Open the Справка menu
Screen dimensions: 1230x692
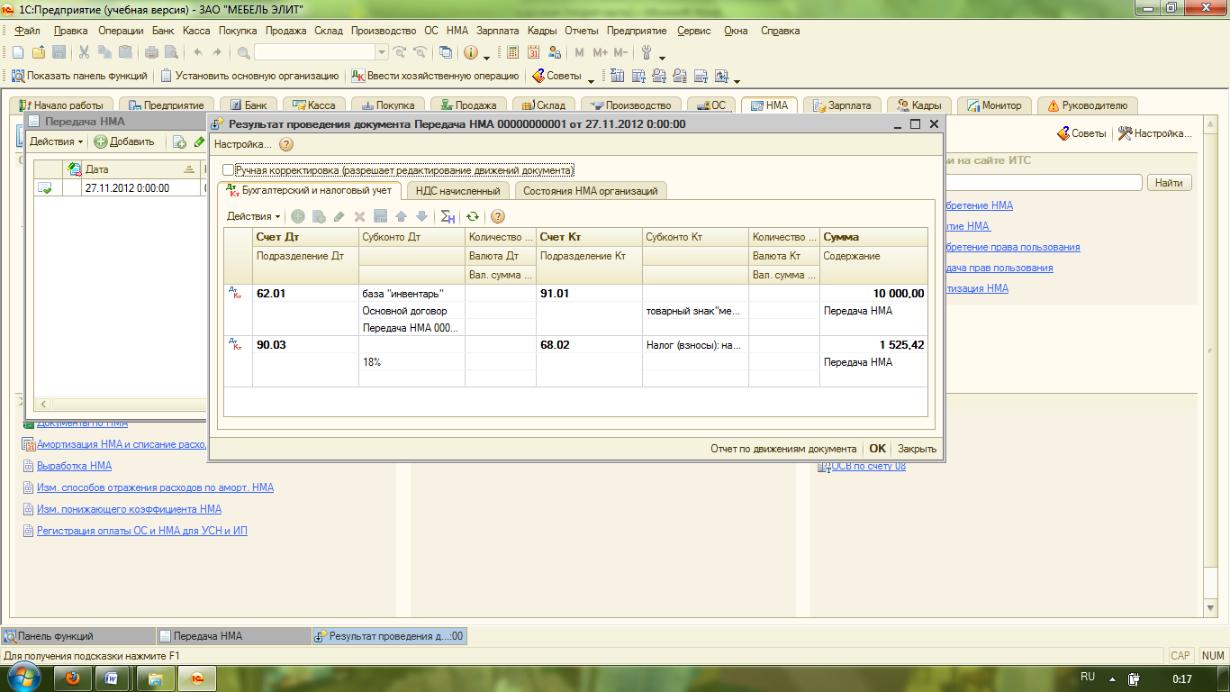coord(780,31)
